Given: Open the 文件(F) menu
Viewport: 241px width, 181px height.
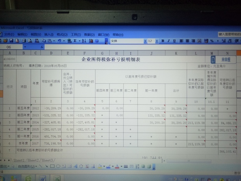Looking at the screenshot, I should pyautogui.click(x=9, y=35).
